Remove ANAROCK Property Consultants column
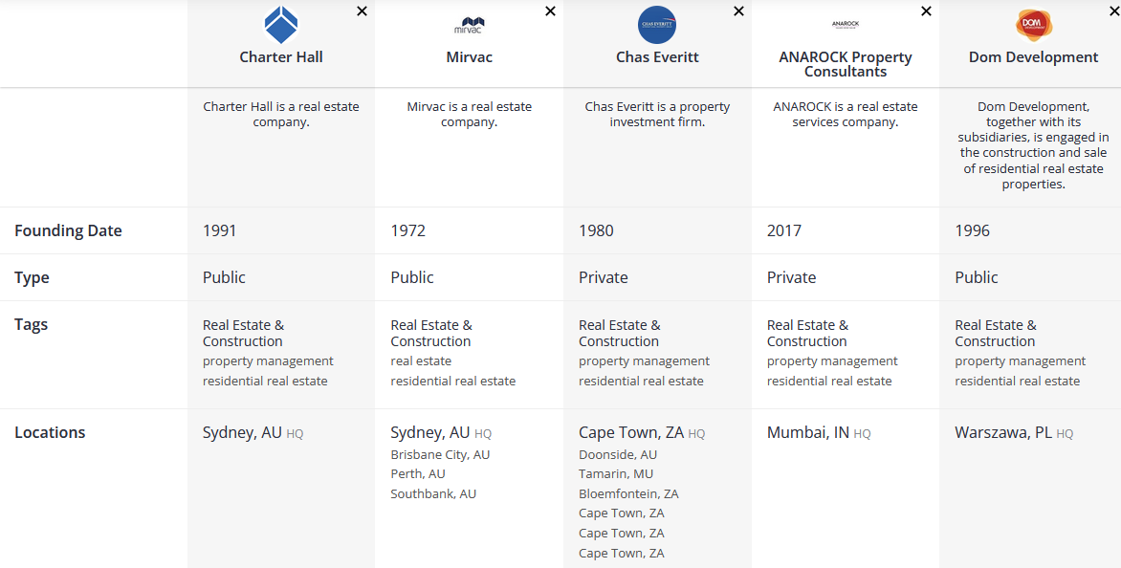Viewport: 1121px width, 568px height. pyautogui.click(x=926, y=11)
